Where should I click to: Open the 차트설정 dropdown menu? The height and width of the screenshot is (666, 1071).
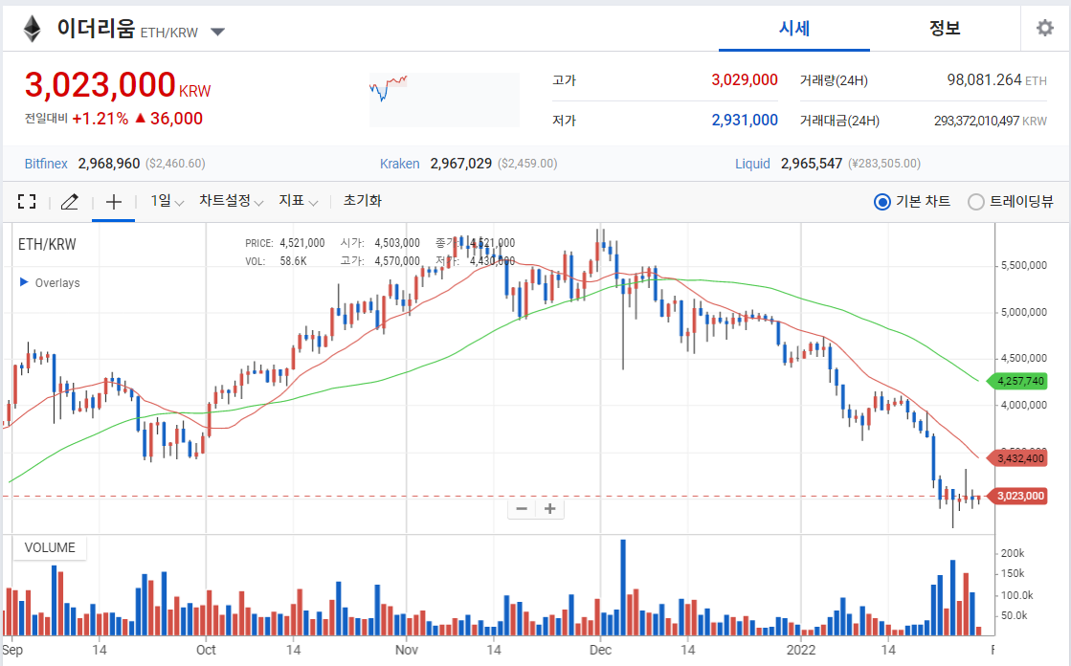pyautogui.click(x=232, y=201)
